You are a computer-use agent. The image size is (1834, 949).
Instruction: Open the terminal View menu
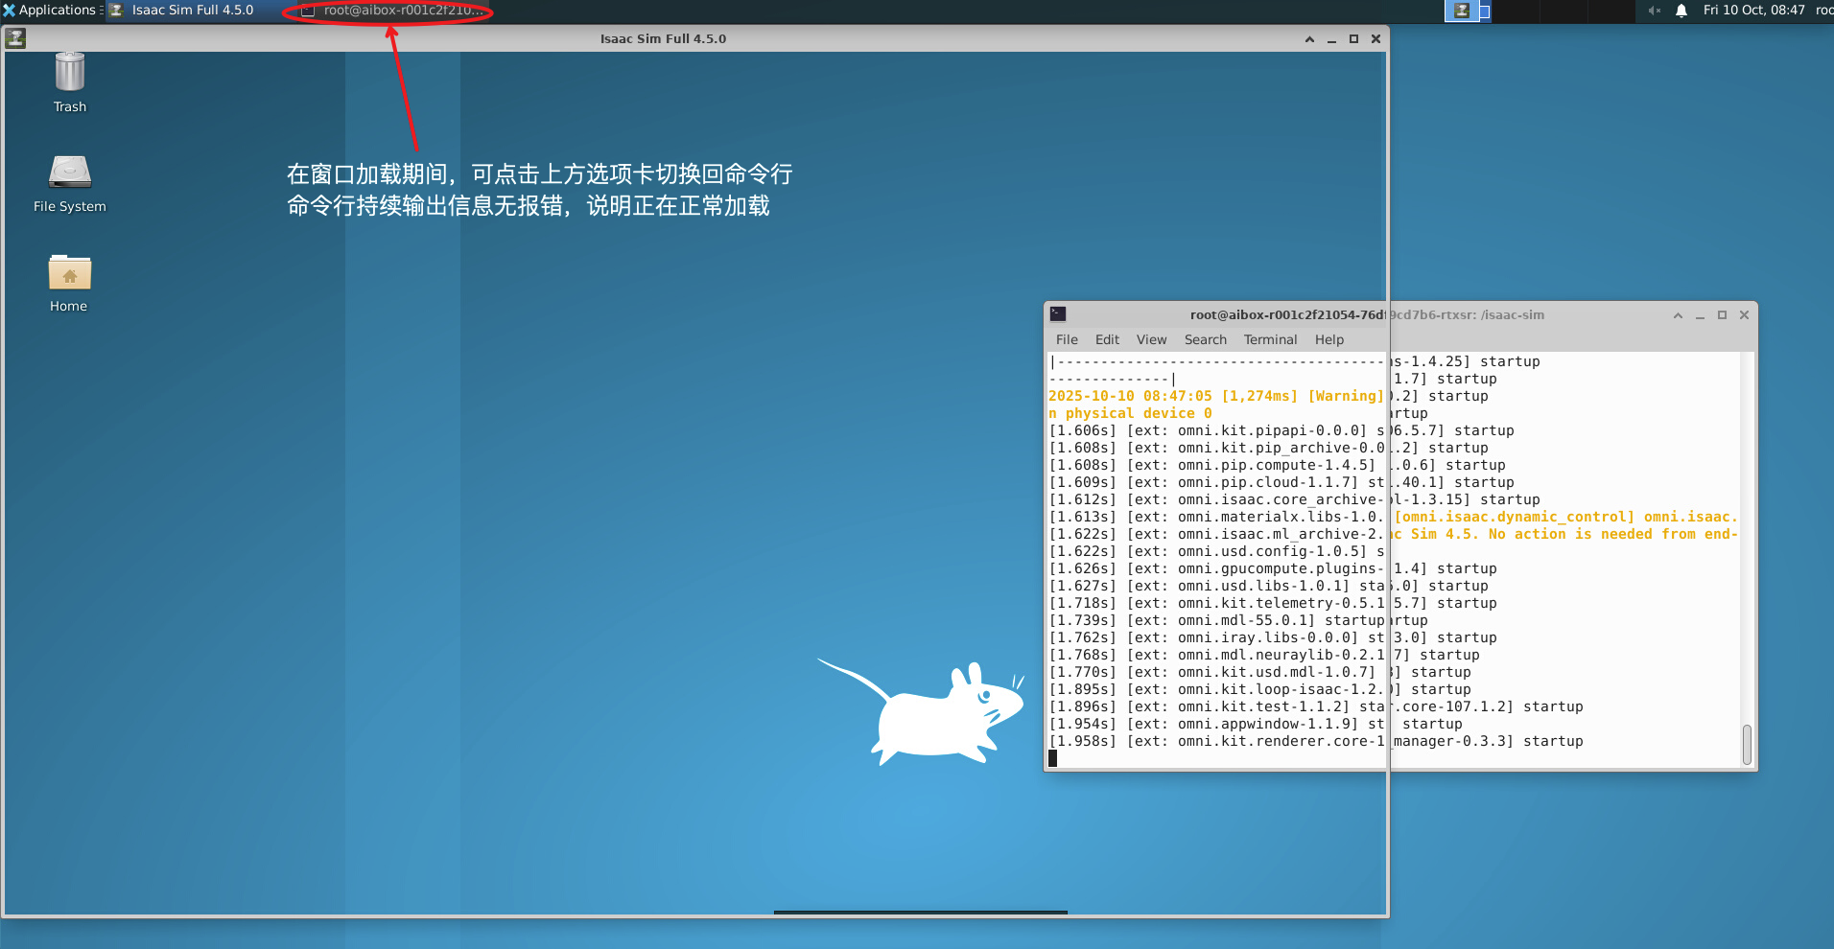(1151, 339)
